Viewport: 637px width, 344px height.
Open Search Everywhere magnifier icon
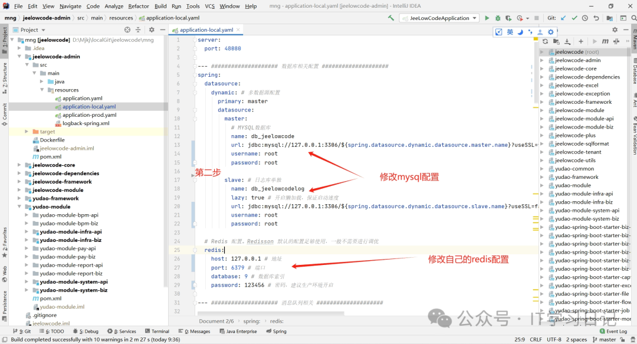(633, 18)
